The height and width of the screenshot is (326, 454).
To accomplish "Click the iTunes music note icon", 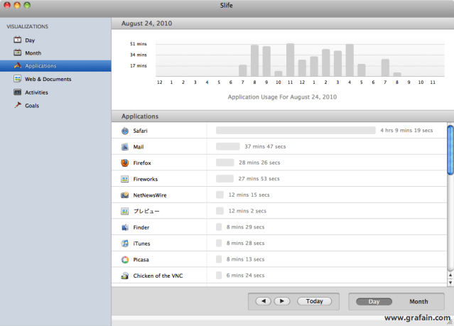I will click(x=125, y=244).
